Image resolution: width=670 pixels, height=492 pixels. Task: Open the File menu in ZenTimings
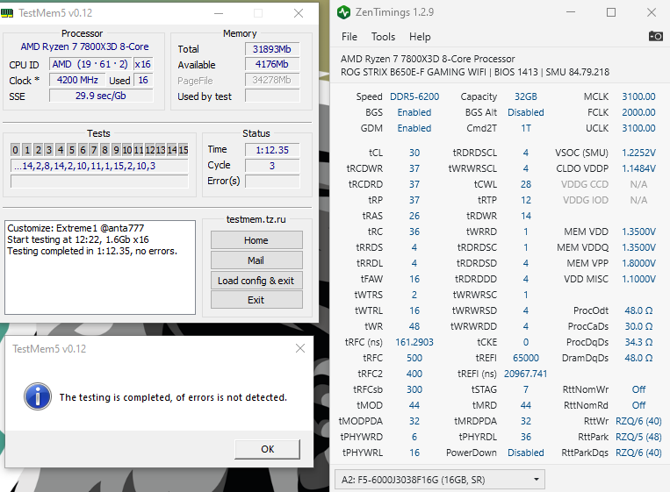click(349, 37)
